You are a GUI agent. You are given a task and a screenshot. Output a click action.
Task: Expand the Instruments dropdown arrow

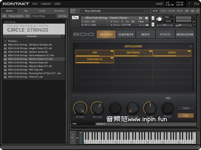63,36
